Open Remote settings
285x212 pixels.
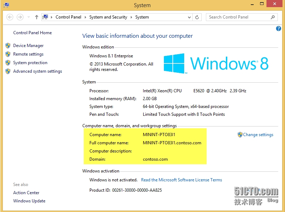(28, 54)
